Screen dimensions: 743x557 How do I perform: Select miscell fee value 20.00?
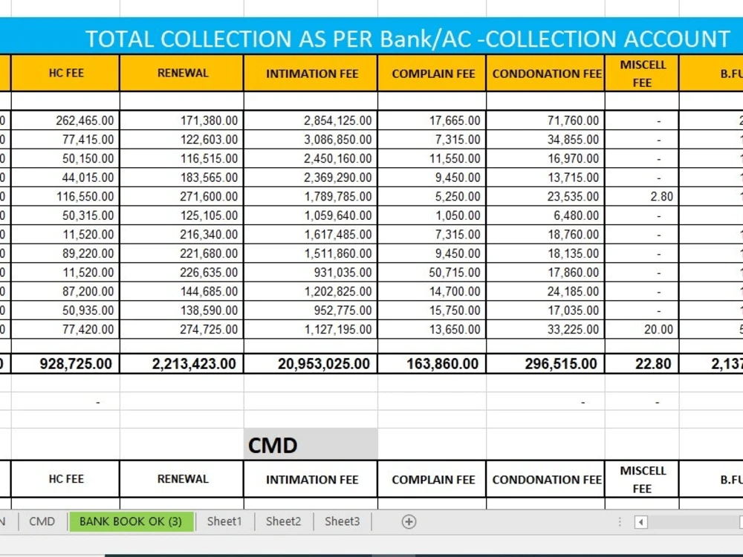coord(642,329)
